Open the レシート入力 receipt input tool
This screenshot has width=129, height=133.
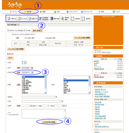[22, 19]
